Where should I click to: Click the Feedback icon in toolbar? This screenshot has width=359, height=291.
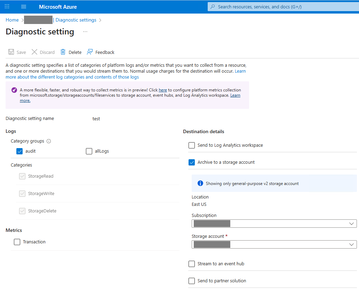coord(90,52)
